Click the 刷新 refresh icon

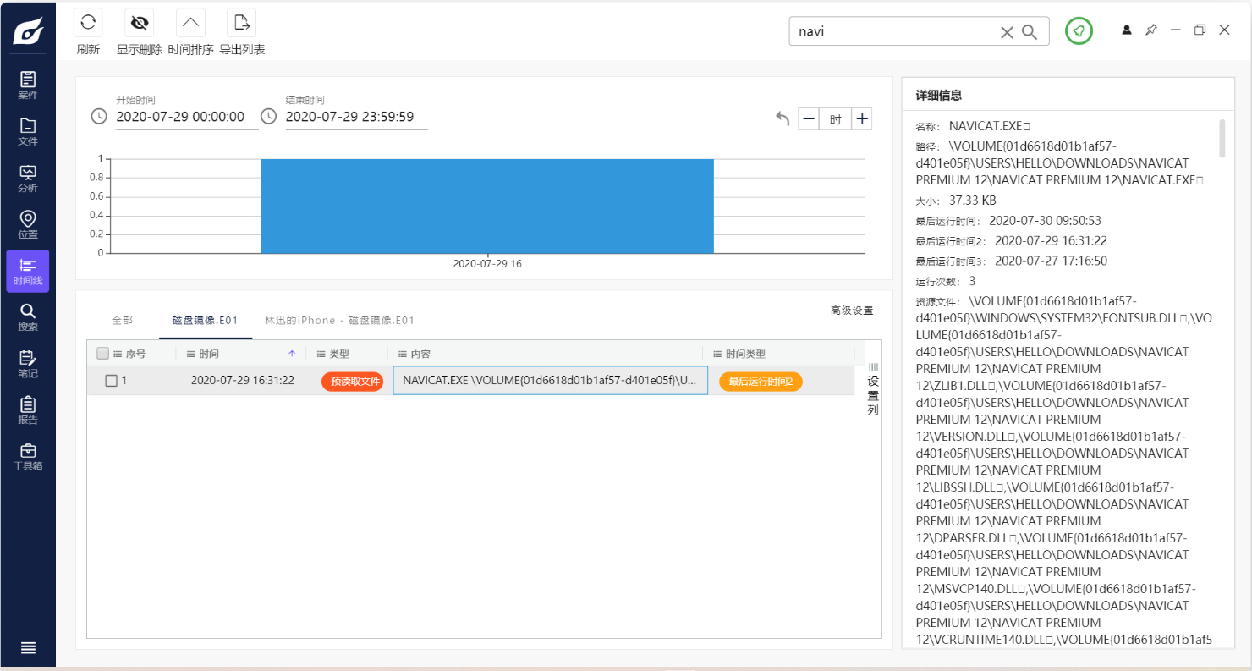pyautogui.click(x=88, y=23)
